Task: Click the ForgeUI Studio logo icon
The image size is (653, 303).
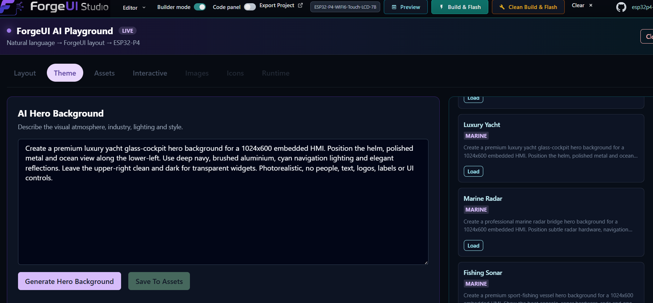Action: click(x=12, y=7)
